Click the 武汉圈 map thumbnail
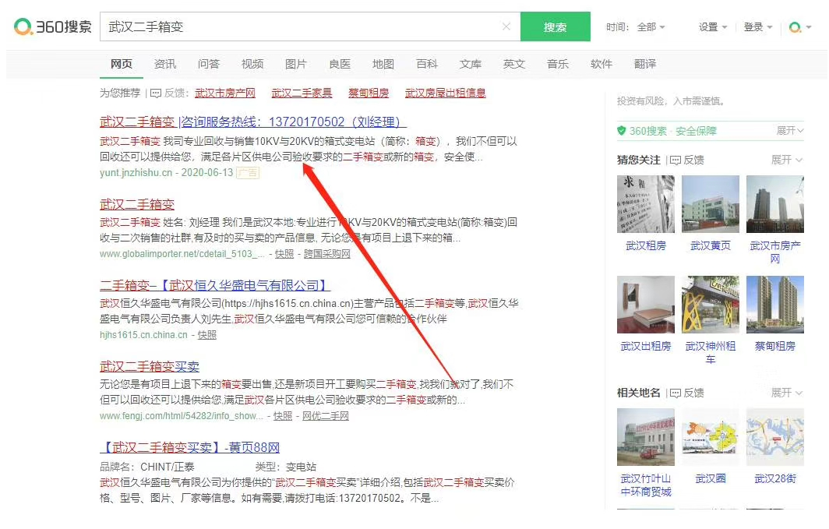 [x=711, y=436]
